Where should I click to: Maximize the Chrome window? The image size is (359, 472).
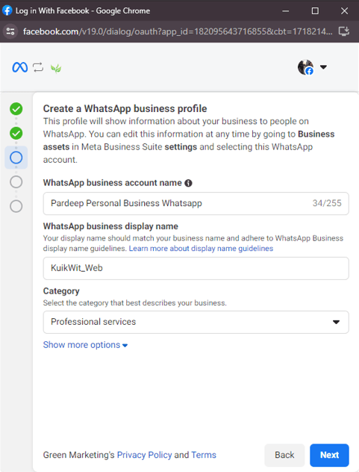(x=315, y=11)
